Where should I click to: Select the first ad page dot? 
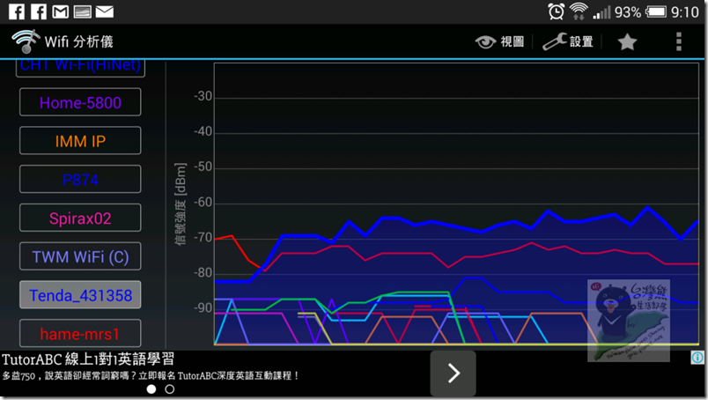pos(151,389)
